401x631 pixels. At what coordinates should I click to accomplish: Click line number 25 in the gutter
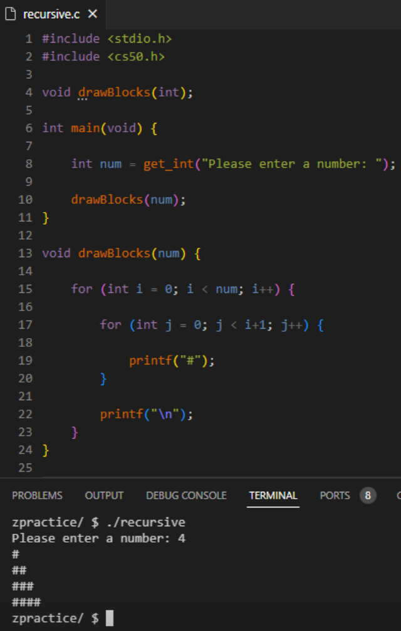[25, 468]
